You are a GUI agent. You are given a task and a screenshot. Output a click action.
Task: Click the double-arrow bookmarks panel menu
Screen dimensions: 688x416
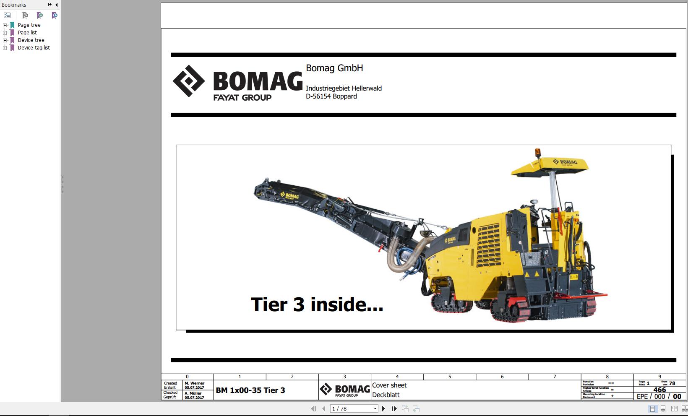50,5
